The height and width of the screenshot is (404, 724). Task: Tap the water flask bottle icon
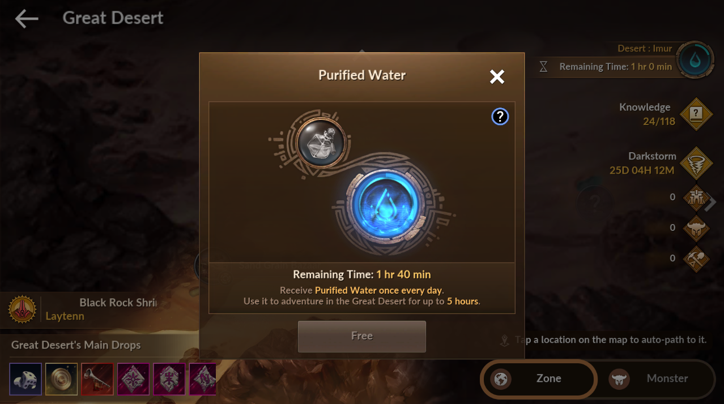tap(321, 142)
